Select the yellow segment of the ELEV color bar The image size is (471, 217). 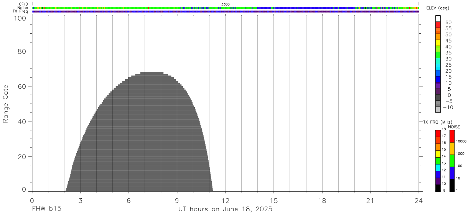point(438,42)
